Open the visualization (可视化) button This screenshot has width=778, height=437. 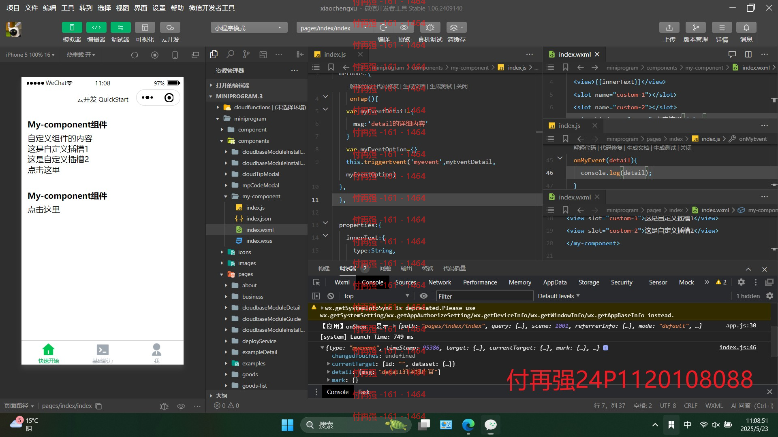click(145, 28)
